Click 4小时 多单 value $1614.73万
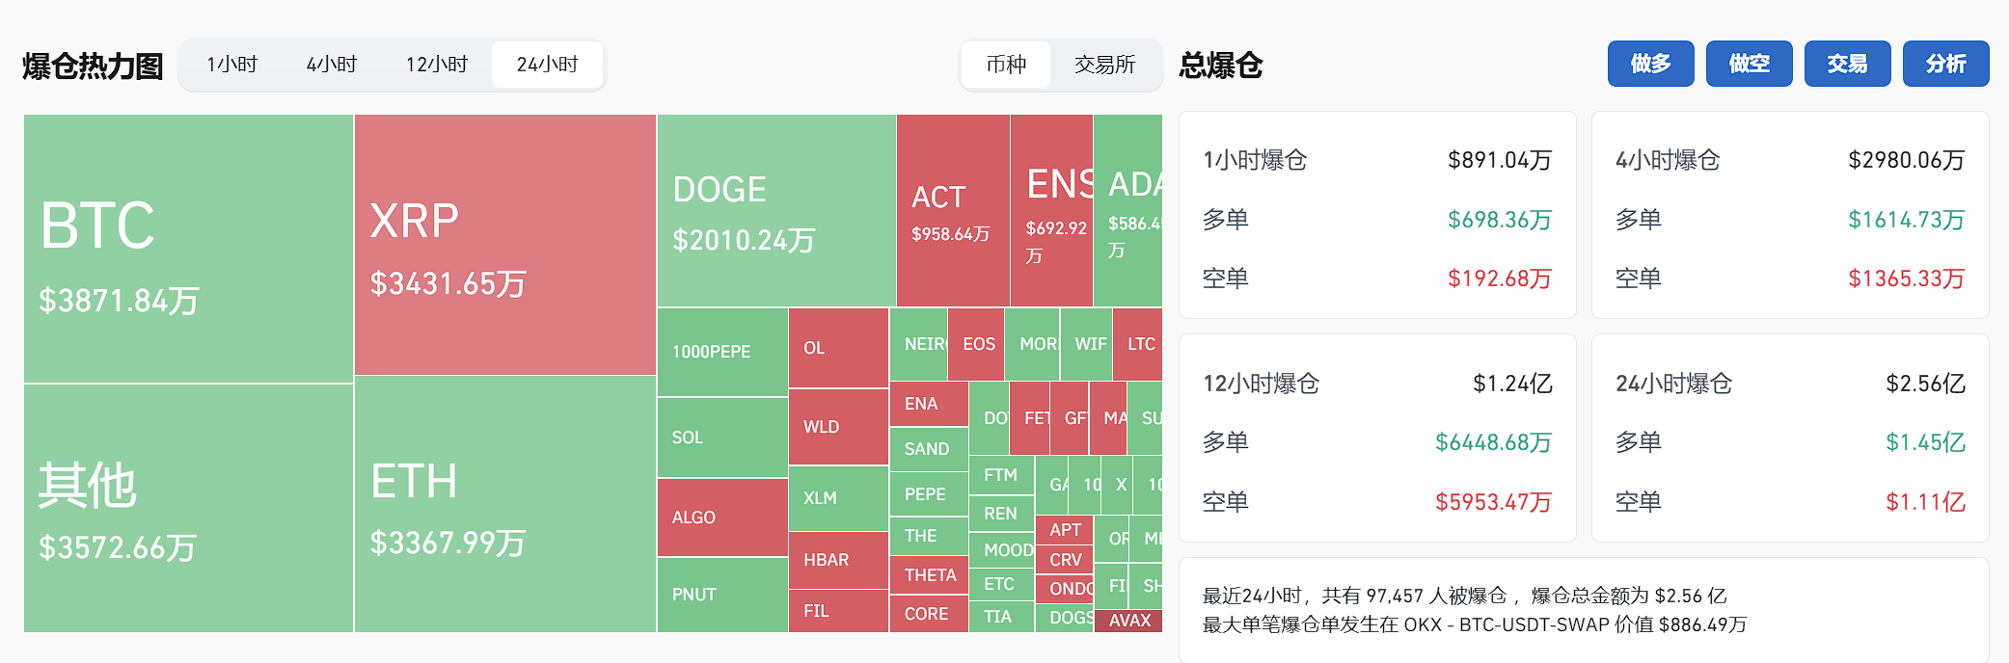2009x663 pixels. tap(1907, 220)
